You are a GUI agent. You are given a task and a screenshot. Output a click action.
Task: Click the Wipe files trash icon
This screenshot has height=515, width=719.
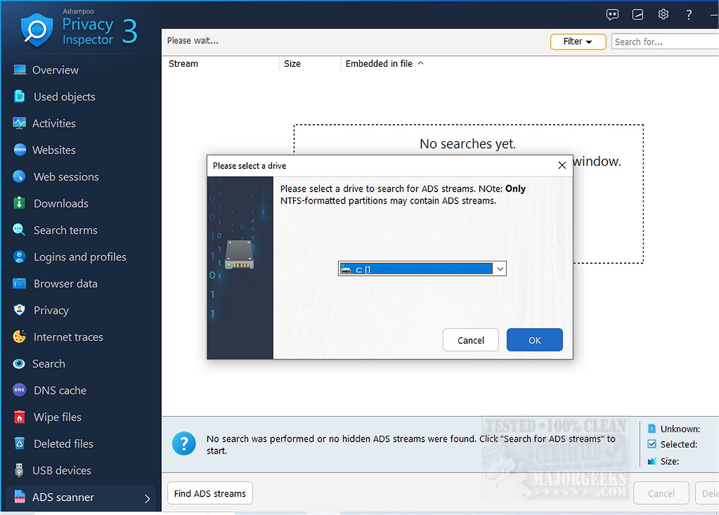coord(20,417)
